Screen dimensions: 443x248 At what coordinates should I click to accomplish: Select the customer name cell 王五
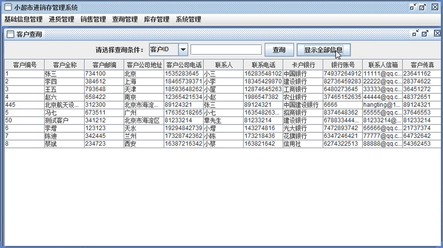pos(64,89)
